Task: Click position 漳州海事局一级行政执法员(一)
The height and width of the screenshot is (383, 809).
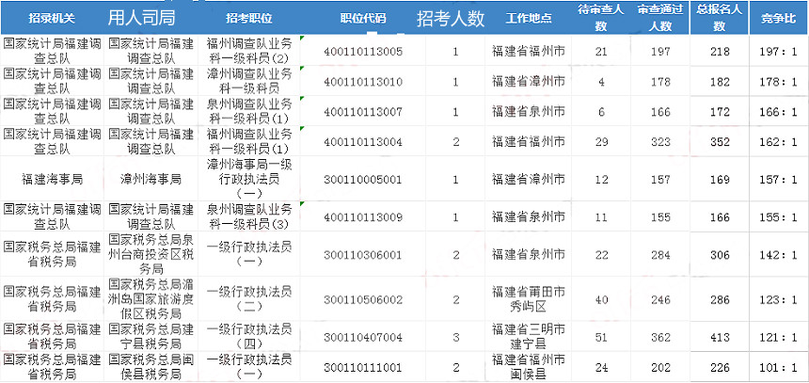Action: [248, 179]
